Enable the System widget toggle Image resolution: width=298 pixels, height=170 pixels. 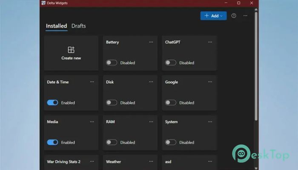point(171,142)
